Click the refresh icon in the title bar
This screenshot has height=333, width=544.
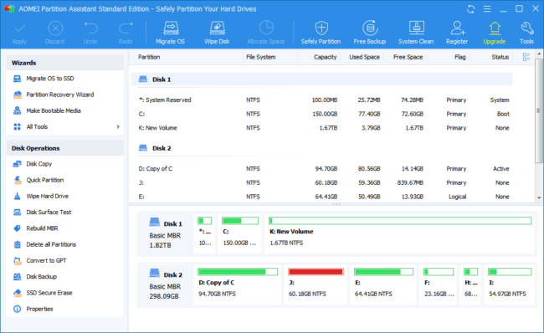point(471,9)
